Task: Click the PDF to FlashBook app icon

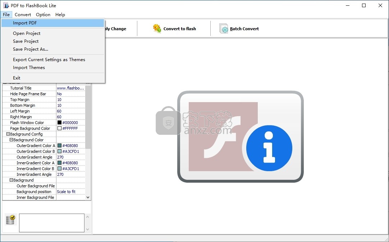Action: pos(6,5)
